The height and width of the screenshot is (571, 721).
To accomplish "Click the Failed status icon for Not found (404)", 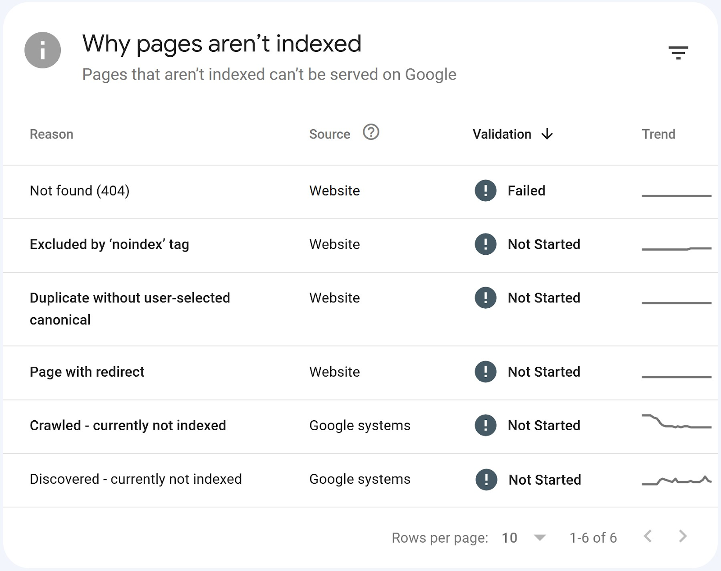I will pyautogui.click(x=485, y=191).
